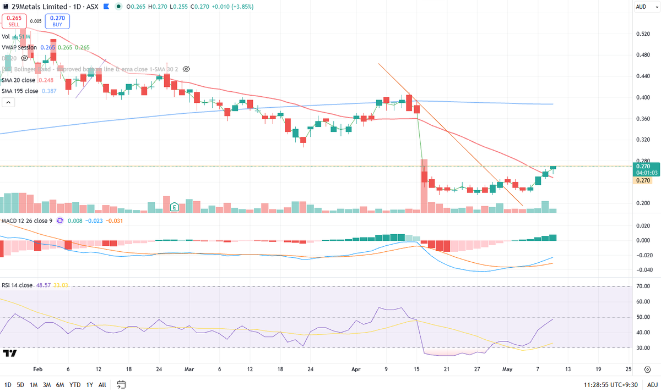Image resolution: width=661 pixels, height=392 pixels.
Task: Click the TradingView logo watermark link
Action: point(10,352)
